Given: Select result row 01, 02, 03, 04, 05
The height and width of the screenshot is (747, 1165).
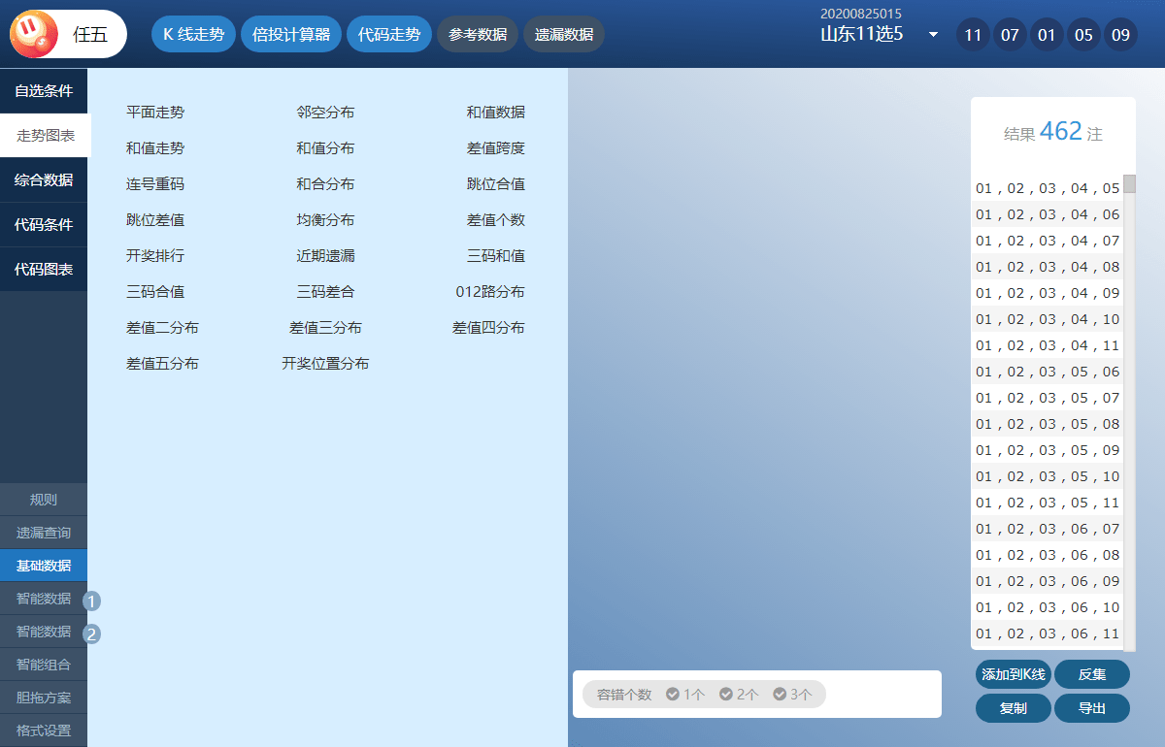Looking at the screenshot, I should coord(1048,188).
